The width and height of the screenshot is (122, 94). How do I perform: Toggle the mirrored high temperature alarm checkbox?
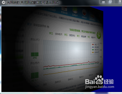[48, 27]
